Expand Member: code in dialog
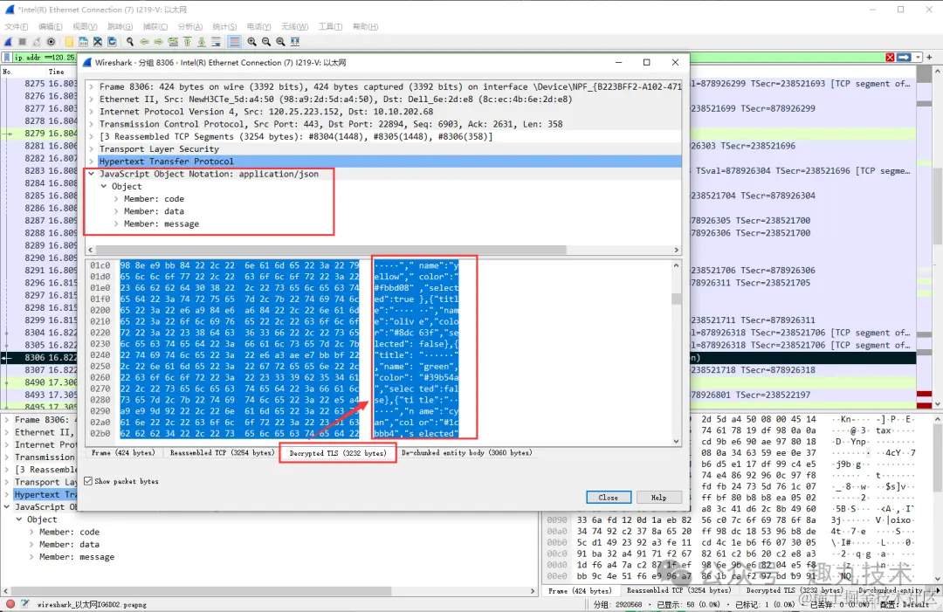This screenshot has width=943, height=612. [116, 198]
